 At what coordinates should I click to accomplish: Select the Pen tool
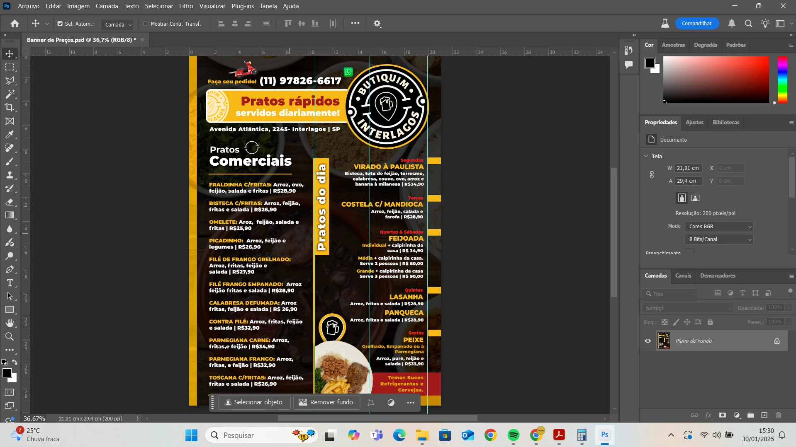(x=10, y=269)
